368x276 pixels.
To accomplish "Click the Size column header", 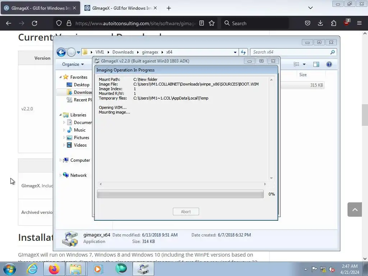I will [303, 75].
